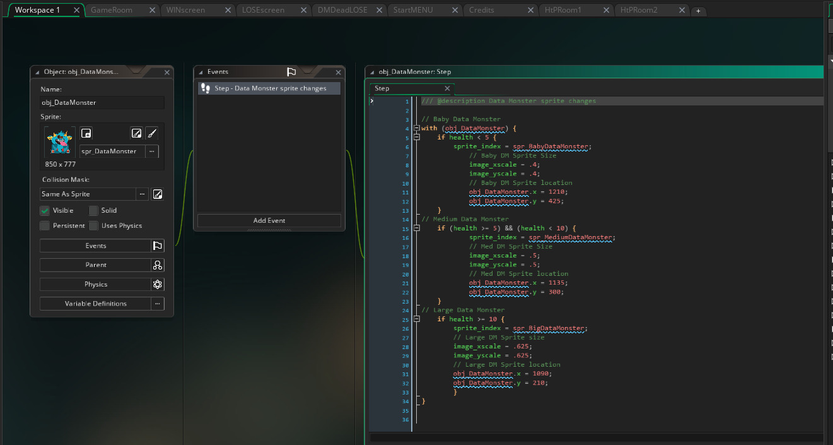The image size is (833, 445).
Task: Close the DMDeadLOSE tab
Action: click(x=379, y=10)
